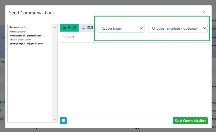The width and height of the screenshot is (216, 132).
Task: Select recipient email sonnyborja.417@gmail.com
Action: coord(26,43)
